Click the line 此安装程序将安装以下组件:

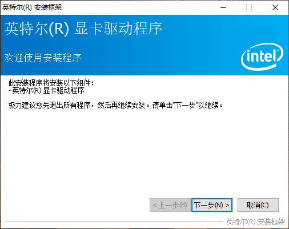(51, 83)
